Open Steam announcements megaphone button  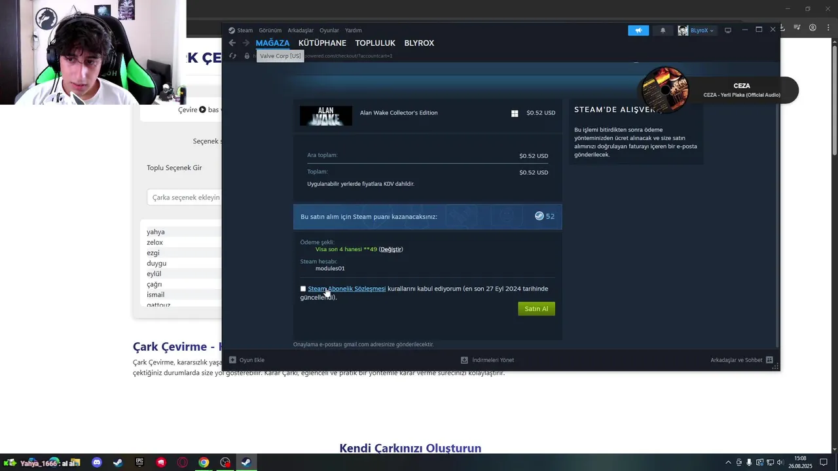coord(638,30)
